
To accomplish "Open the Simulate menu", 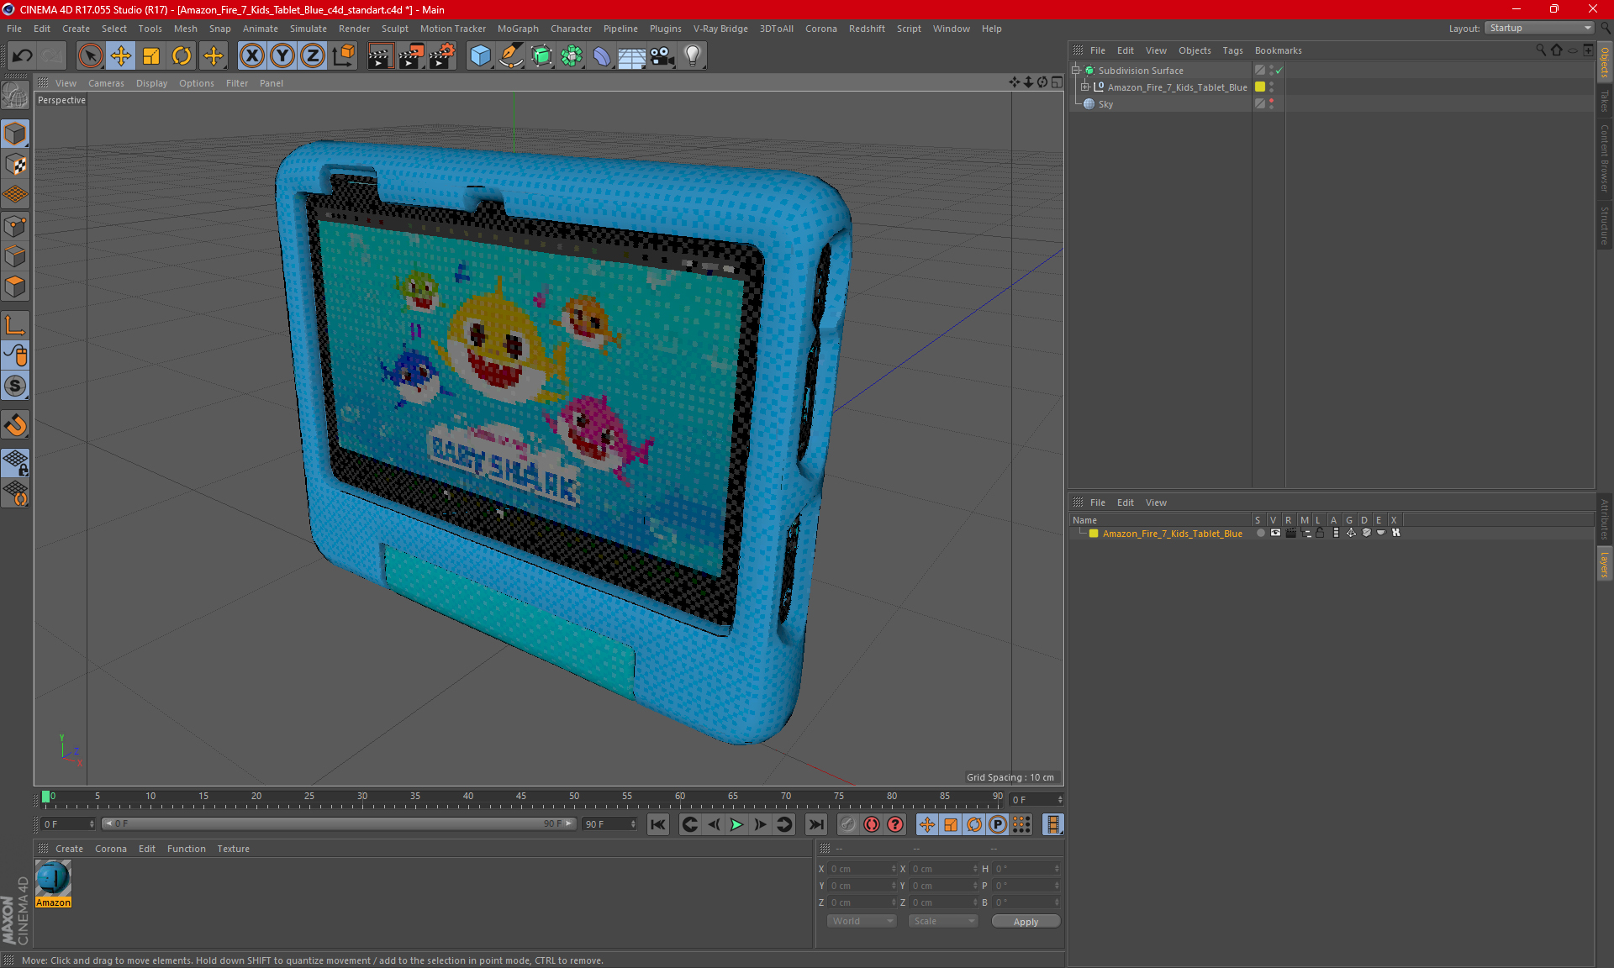I will point(309,29).
